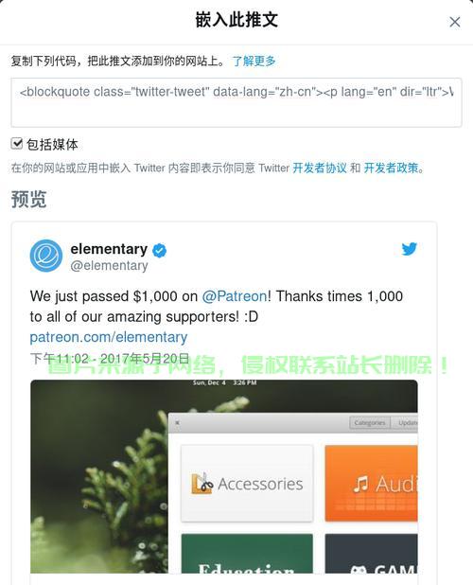
Task: Click the Audio music note icon
Action: pyautogui.click(x=360, y=485)
